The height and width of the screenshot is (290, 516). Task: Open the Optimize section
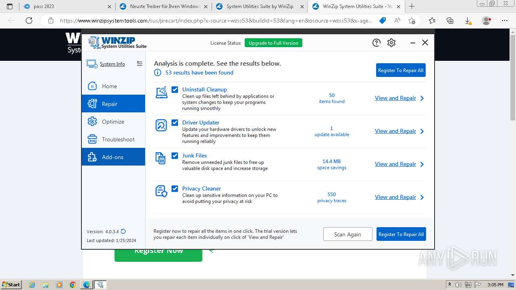113,122
